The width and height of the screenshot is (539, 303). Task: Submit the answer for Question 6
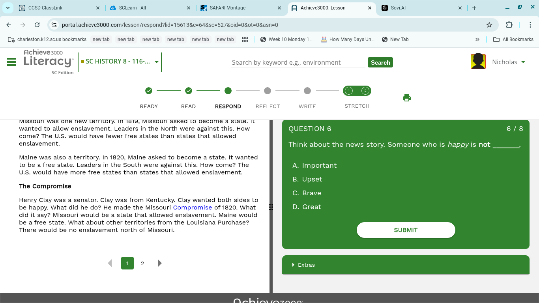click(406, 230)
